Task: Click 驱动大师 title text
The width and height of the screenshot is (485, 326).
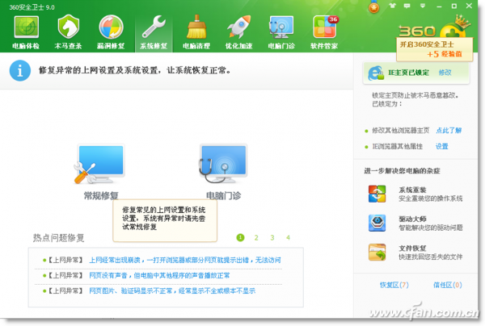Action: pos(412,219)
